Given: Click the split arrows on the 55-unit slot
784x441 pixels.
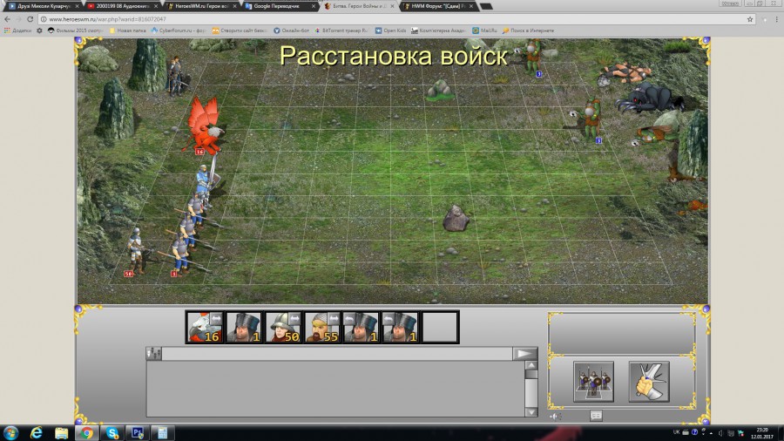Looking at the screenshot, I should coord(334,318).
